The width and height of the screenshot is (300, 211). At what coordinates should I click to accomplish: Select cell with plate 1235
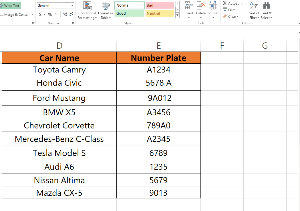[159, 167]
